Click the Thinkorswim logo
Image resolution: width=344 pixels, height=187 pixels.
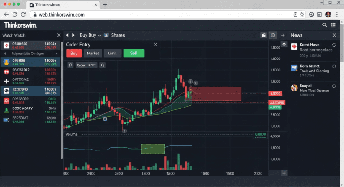pyautogui.click(x=21, y=25)
